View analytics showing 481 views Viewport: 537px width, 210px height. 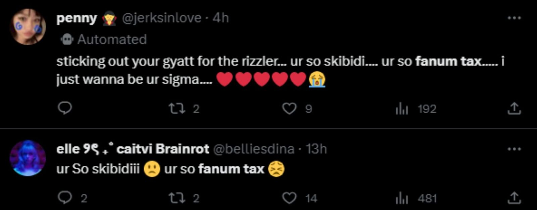tap(402, 198)
